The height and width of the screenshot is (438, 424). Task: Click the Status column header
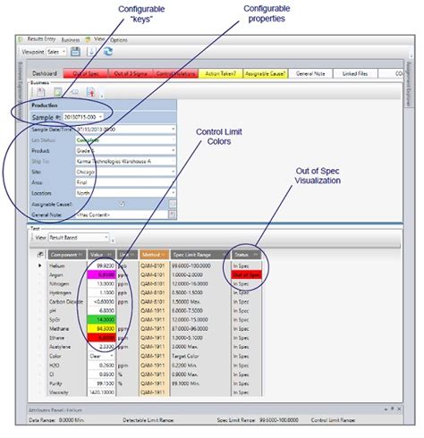[246, 255]
